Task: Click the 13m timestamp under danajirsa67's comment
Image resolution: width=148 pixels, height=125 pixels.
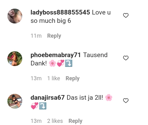Action: [x=36, y=121]
